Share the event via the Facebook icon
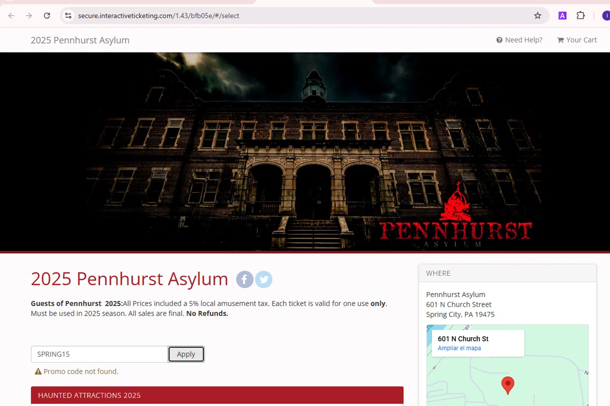 [x=245, y=280]
